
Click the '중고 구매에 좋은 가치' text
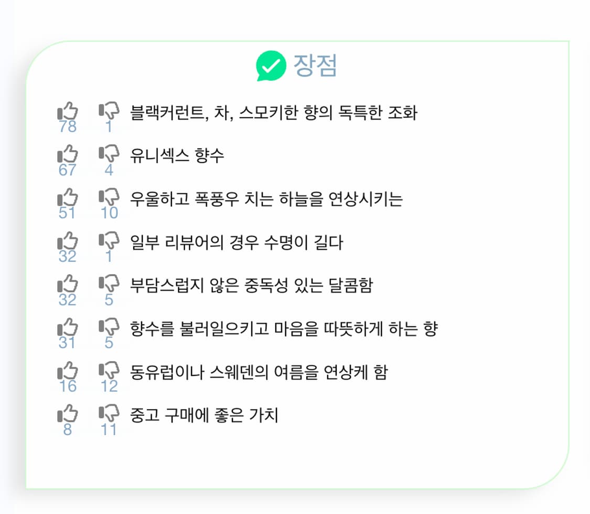[204, 415]
